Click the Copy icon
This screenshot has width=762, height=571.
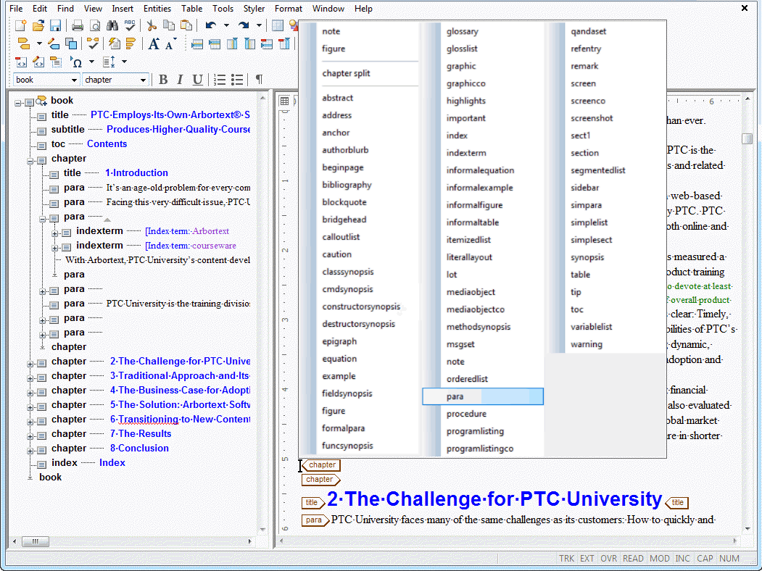169,25
